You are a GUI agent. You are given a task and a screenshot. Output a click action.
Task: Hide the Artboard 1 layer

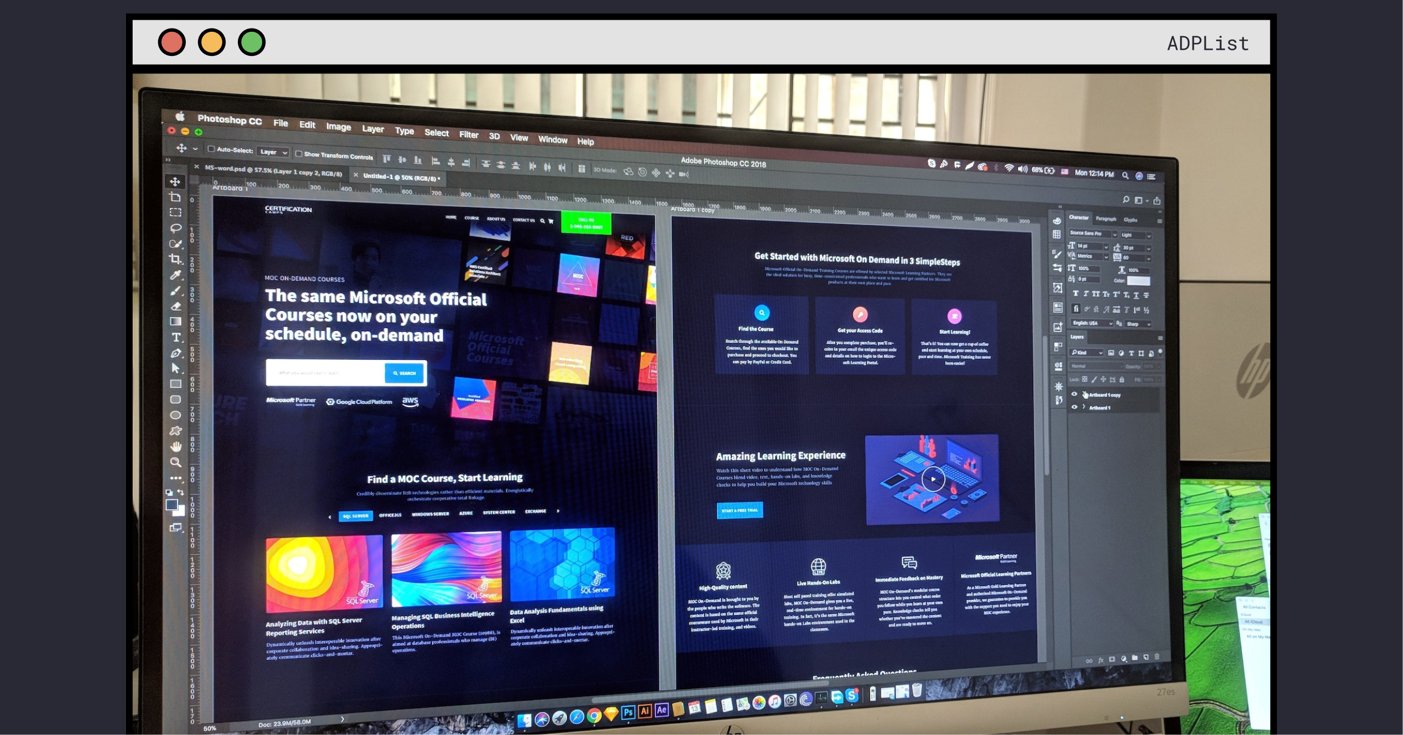pyautogui.click(x=1074, y=407)
